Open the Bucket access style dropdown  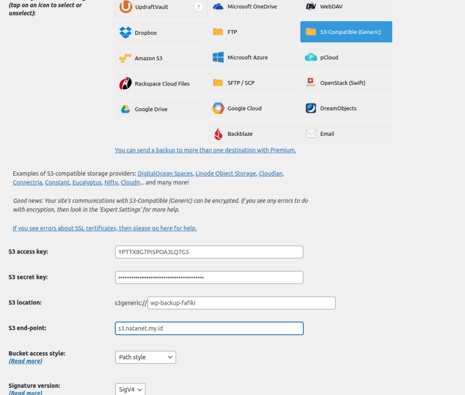pyautogui.click(x=146, y=357)
